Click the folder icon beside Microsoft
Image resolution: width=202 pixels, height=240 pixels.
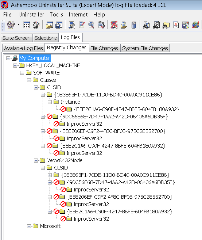(36, 226)
